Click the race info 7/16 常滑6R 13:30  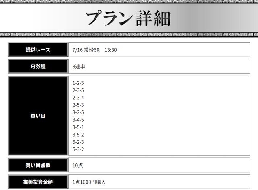point(95,50)
